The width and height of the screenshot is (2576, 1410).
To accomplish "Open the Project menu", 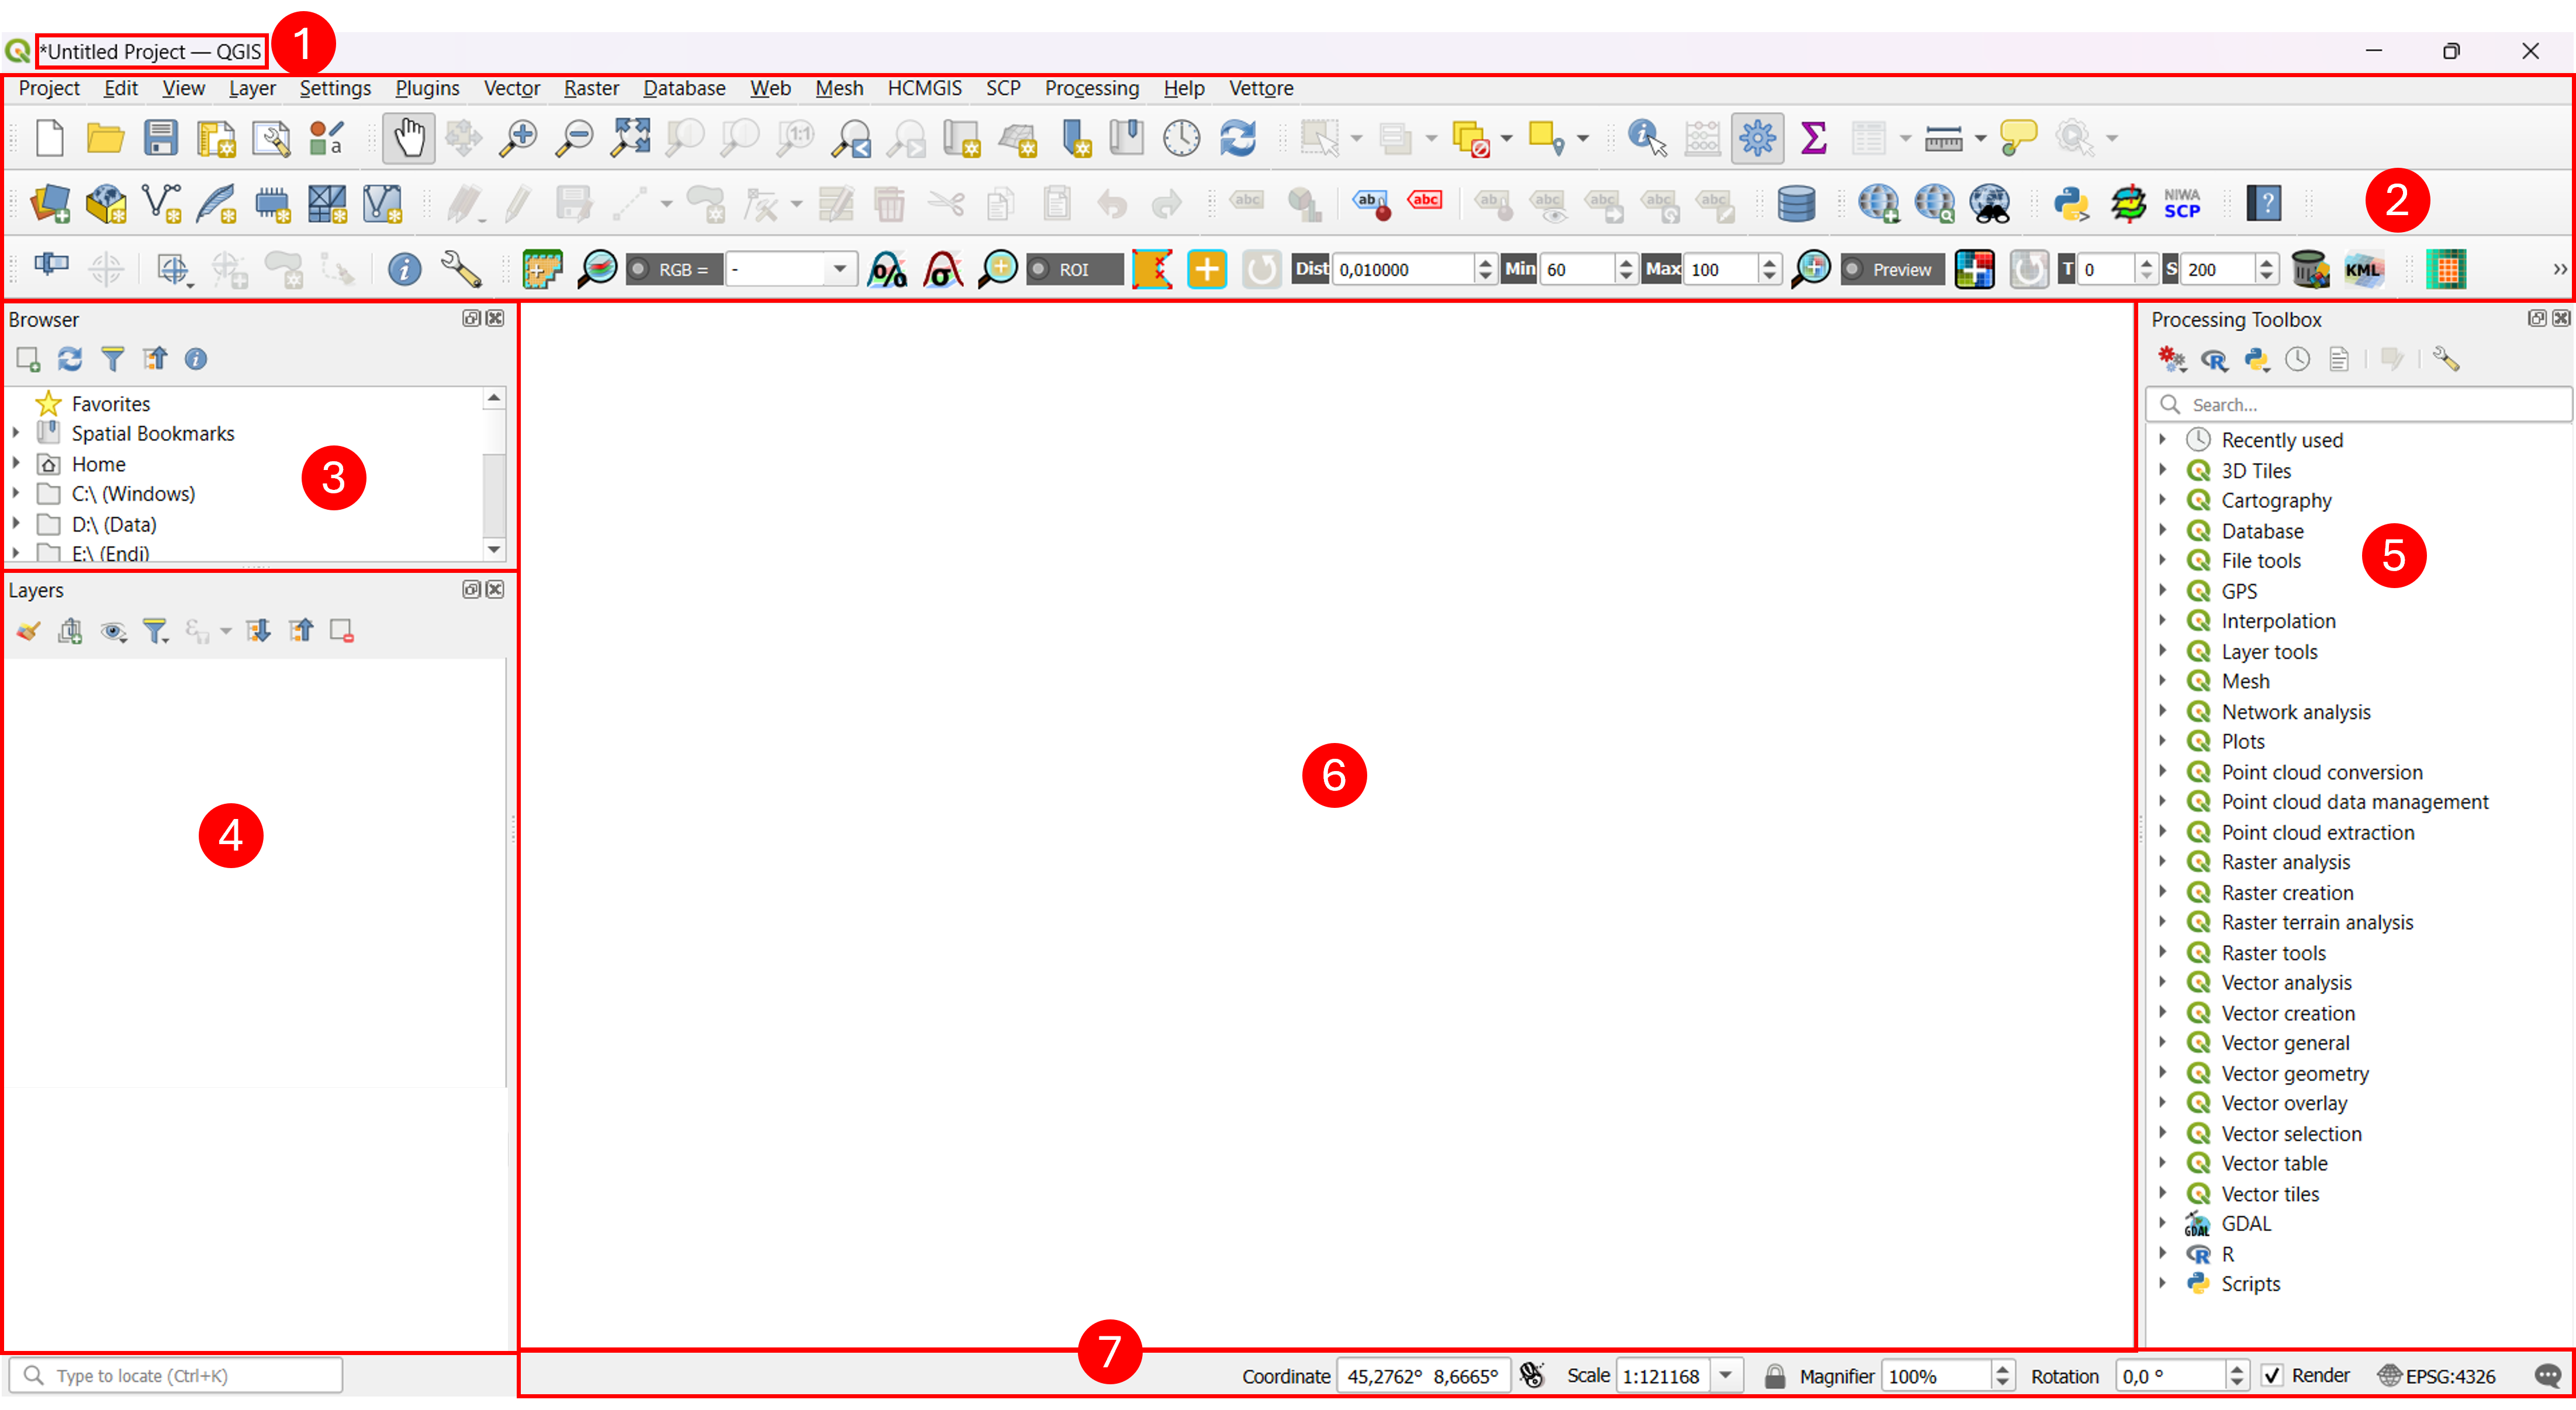I will [x=49, y=88].
